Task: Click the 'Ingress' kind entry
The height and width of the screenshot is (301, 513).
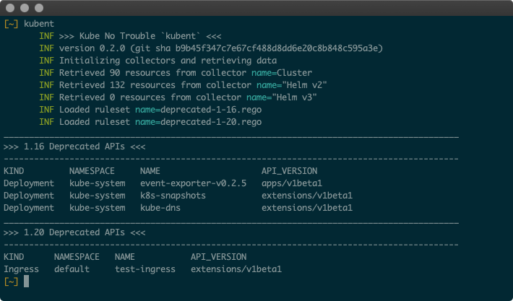Action: point(21,269)
